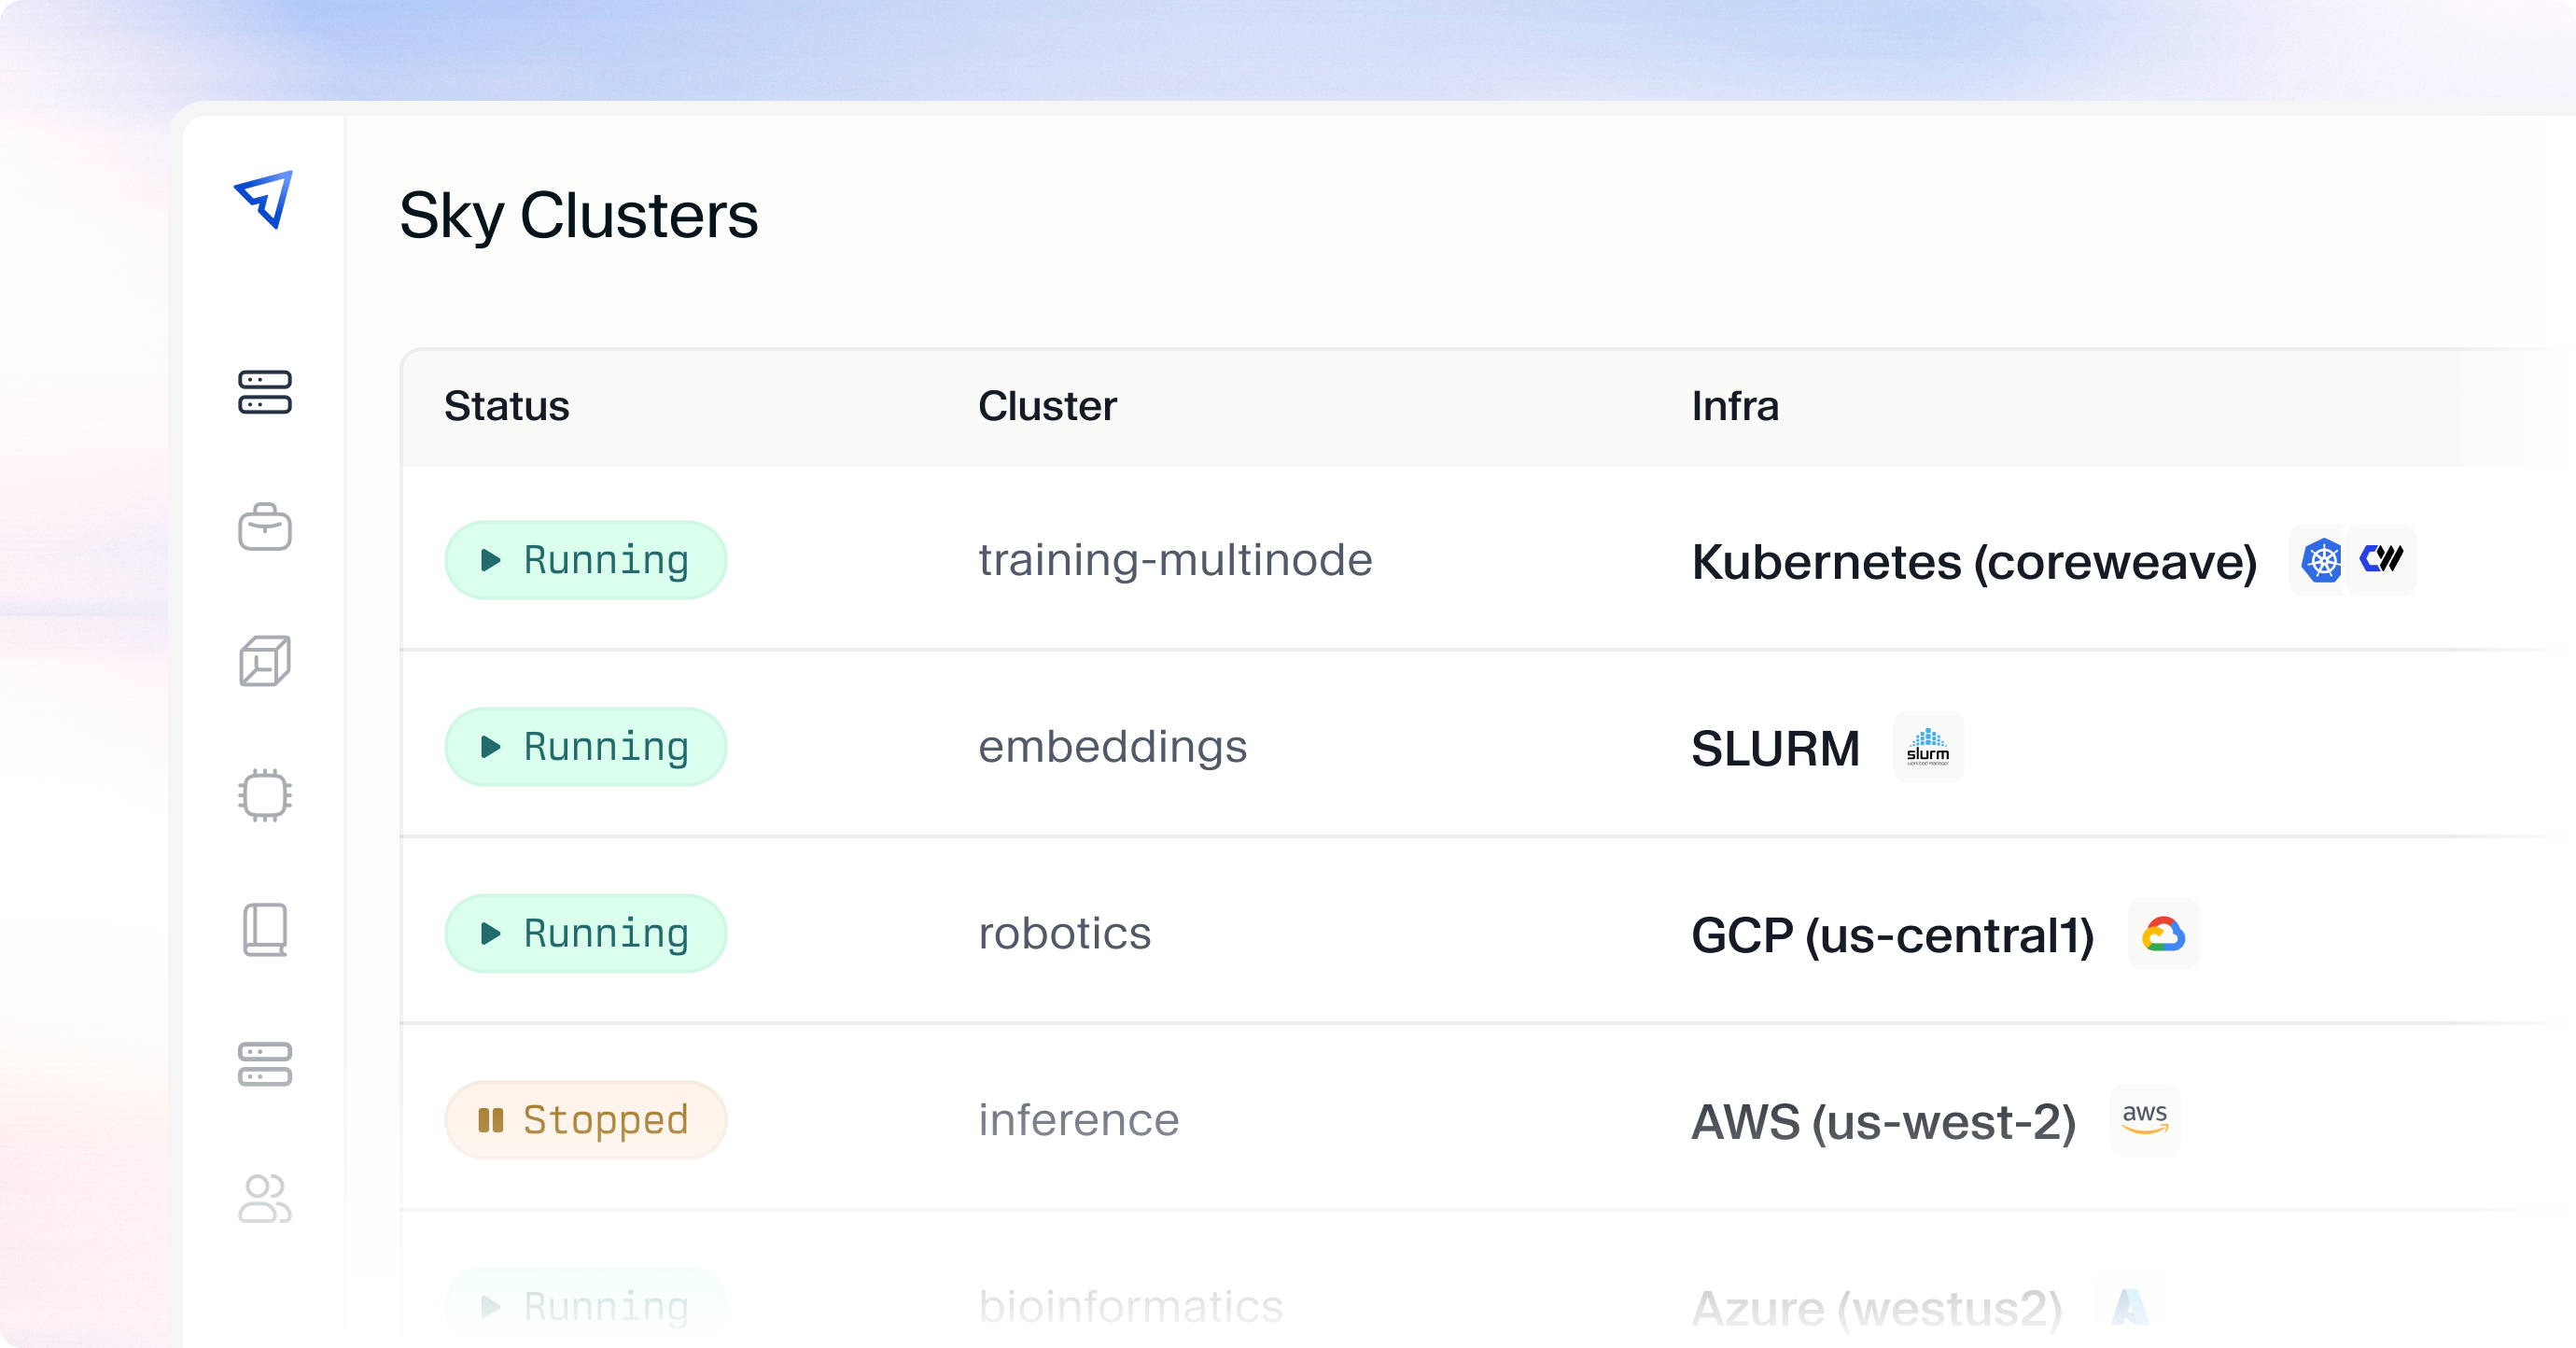Open the Jobs briefcase icon in sidebar
The height and width of the screenshot is (1348, 2576).
(265, 528)
